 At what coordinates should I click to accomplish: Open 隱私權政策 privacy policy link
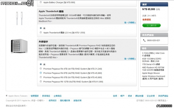pos(65,100)
